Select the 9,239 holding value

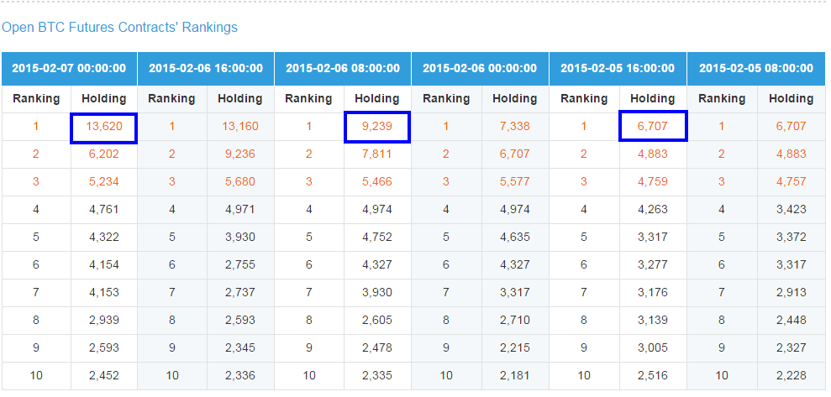(x=377, y=127)
